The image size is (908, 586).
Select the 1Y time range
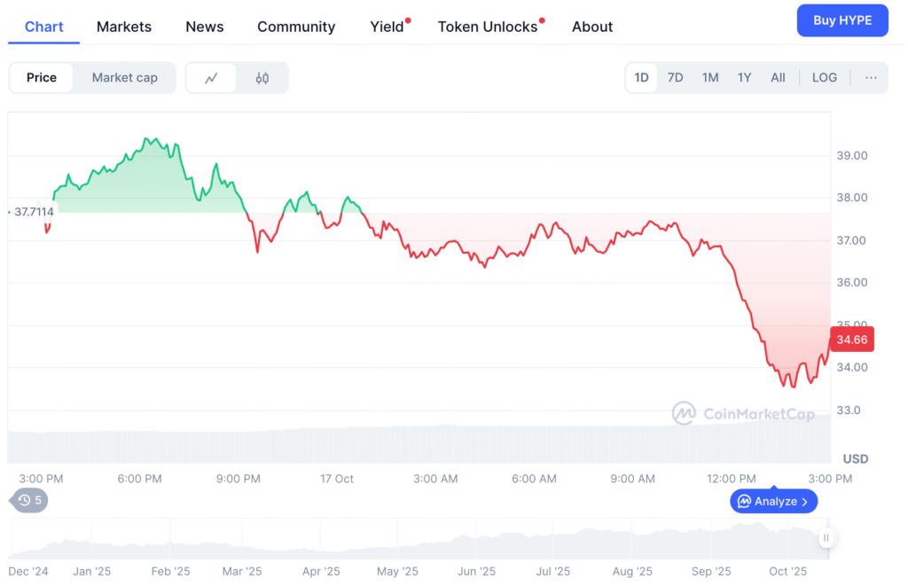(x=744, y=78)
